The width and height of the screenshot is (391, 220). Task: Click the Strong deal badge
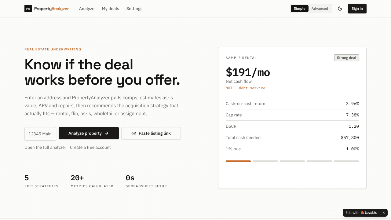[x=346, y=58]
